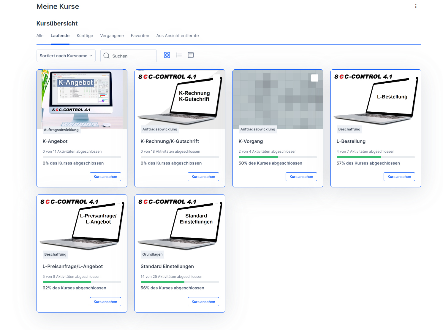Image resolution: width=443 pixels, height=330 pixels.
Task: Click the K-Vorgang progress bar
Action: (278, 157)
